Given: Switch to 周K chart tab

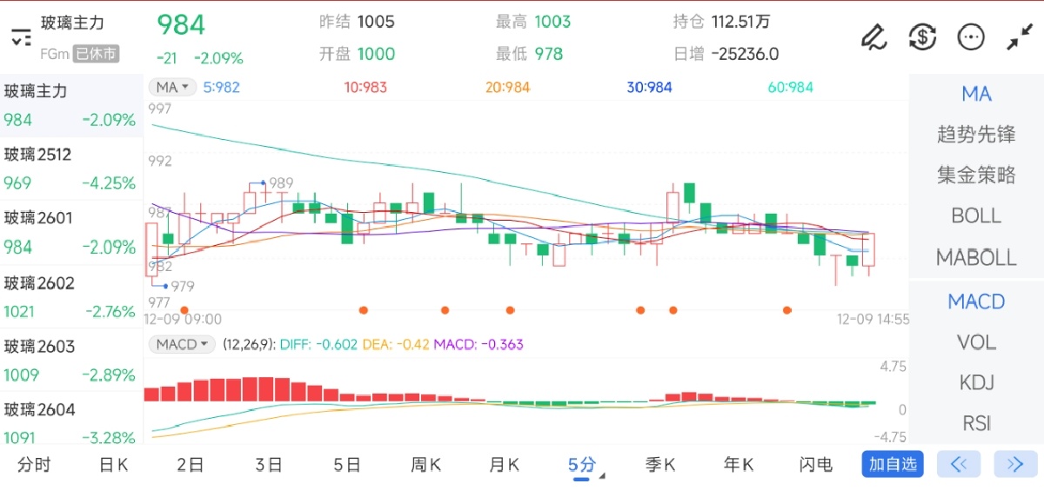Looking at the screenshot, I should [x=425, y=465].
